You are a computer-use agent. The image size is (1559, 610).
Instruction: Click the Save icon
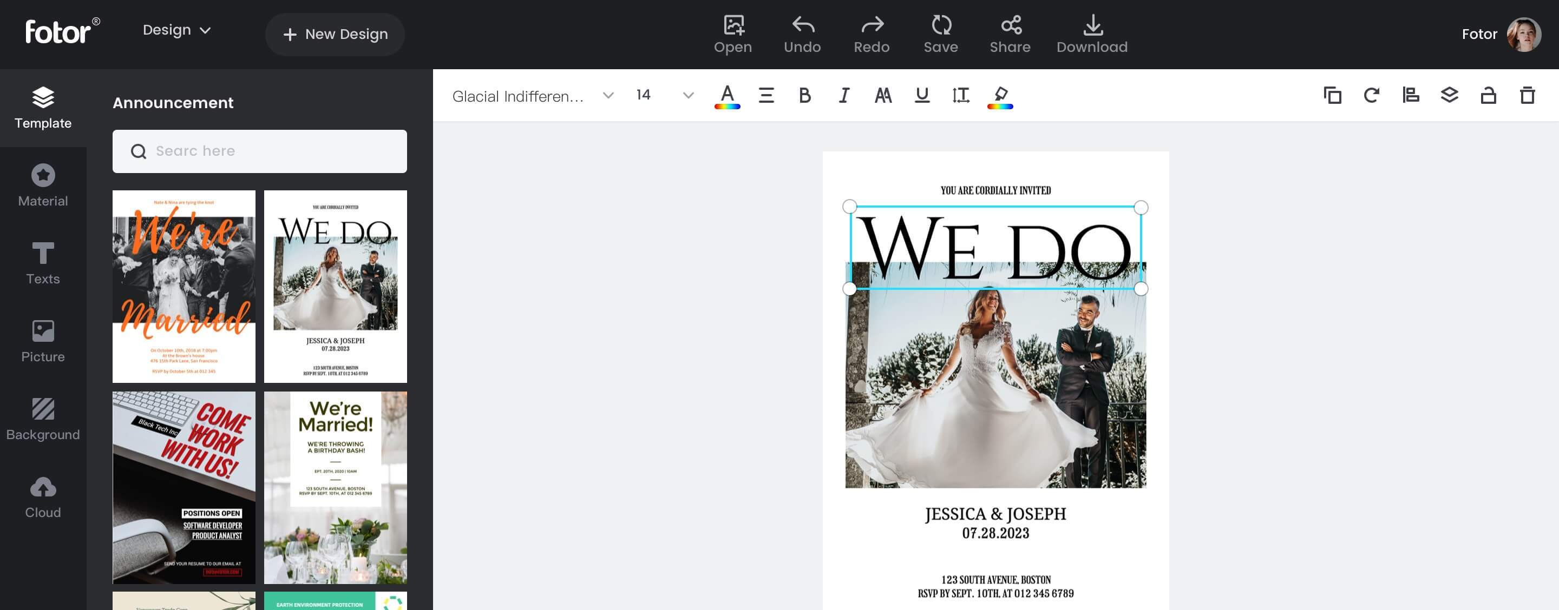click(x=940, y=34)
